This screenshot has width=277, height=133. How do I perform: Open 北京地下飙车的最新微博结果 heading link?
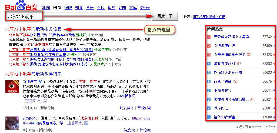(34, 74)
